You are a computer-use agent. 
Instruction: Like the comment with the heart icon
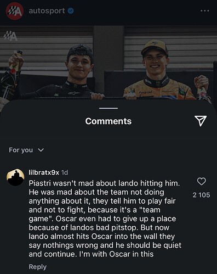(202, 181)
